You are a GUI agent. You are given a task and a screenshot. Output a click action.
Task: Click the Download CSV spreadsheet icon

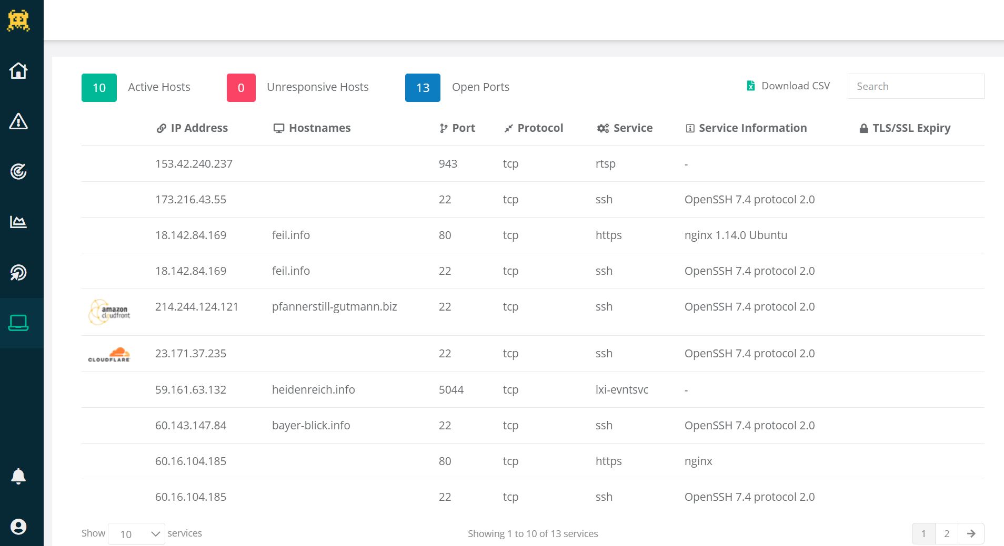click(751, 86)
